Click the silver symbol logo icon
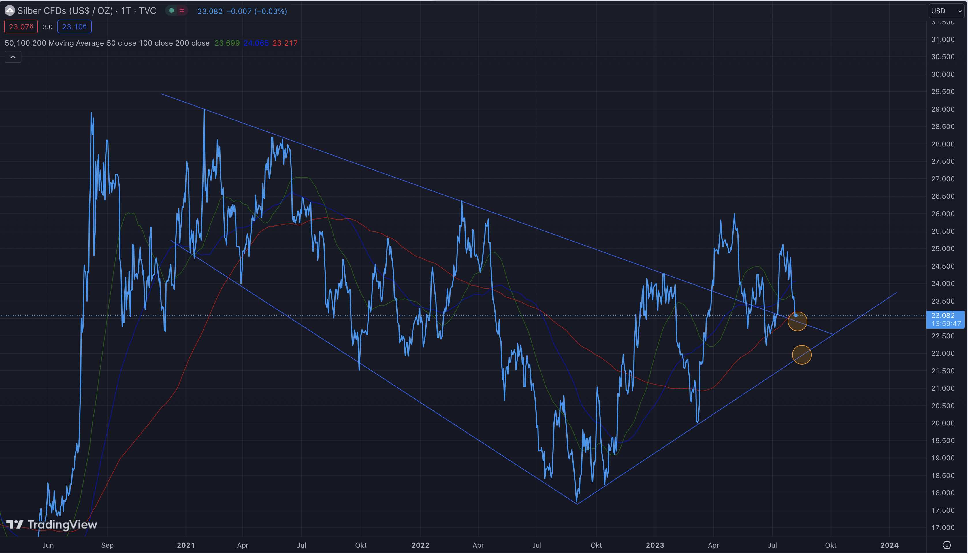 pyautogui.click(x=10, y=11)
